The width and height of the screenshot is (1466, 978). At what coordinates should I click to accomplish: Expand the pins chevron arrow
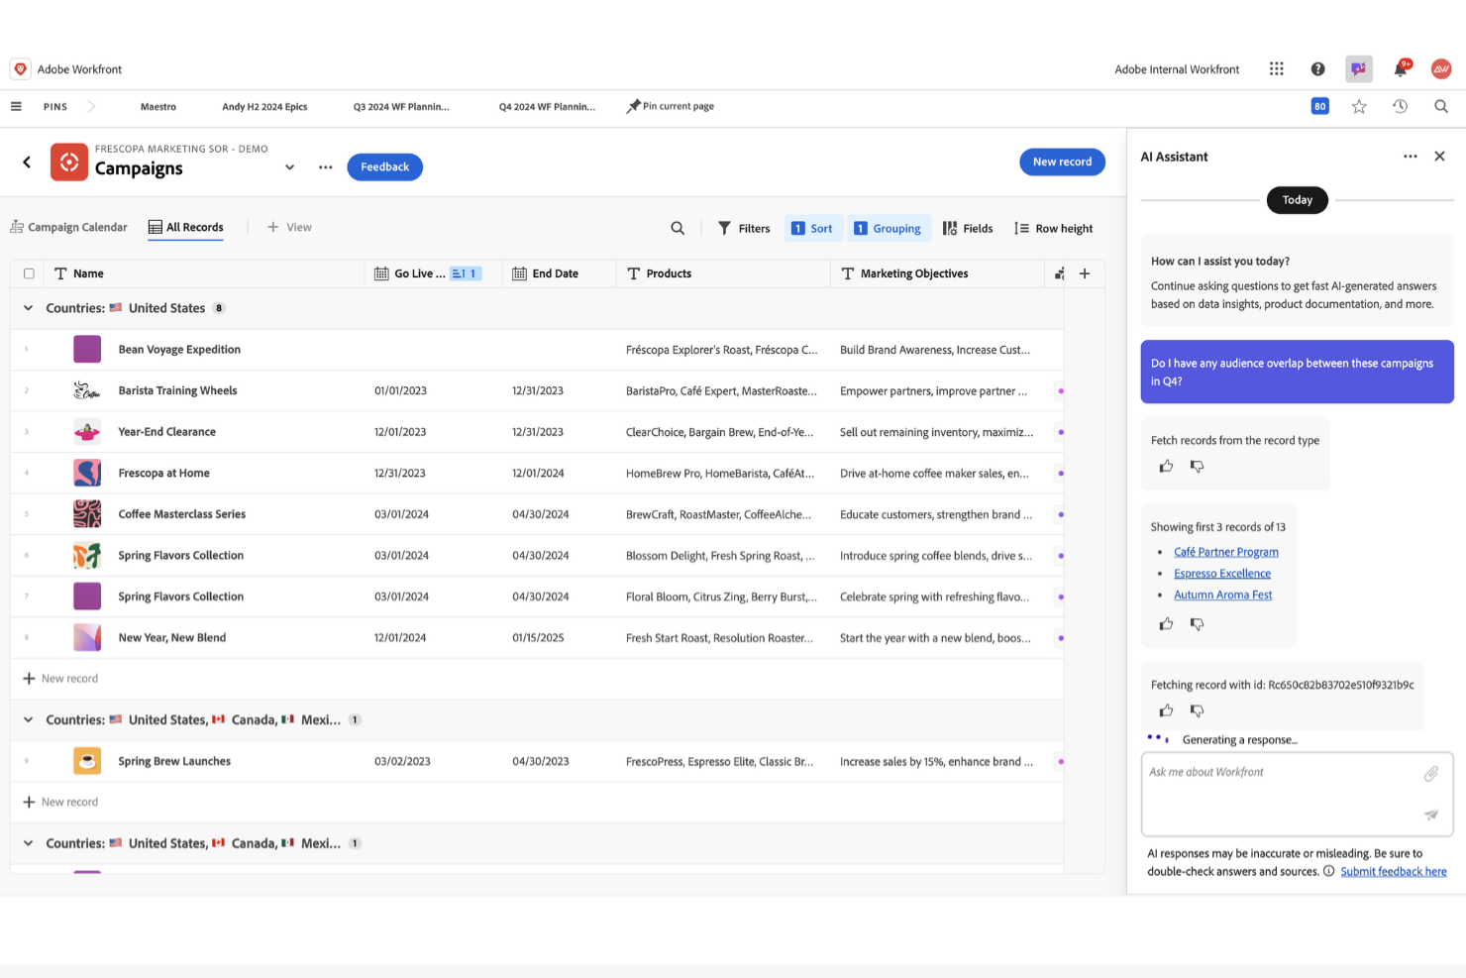(x=91, y=106)
